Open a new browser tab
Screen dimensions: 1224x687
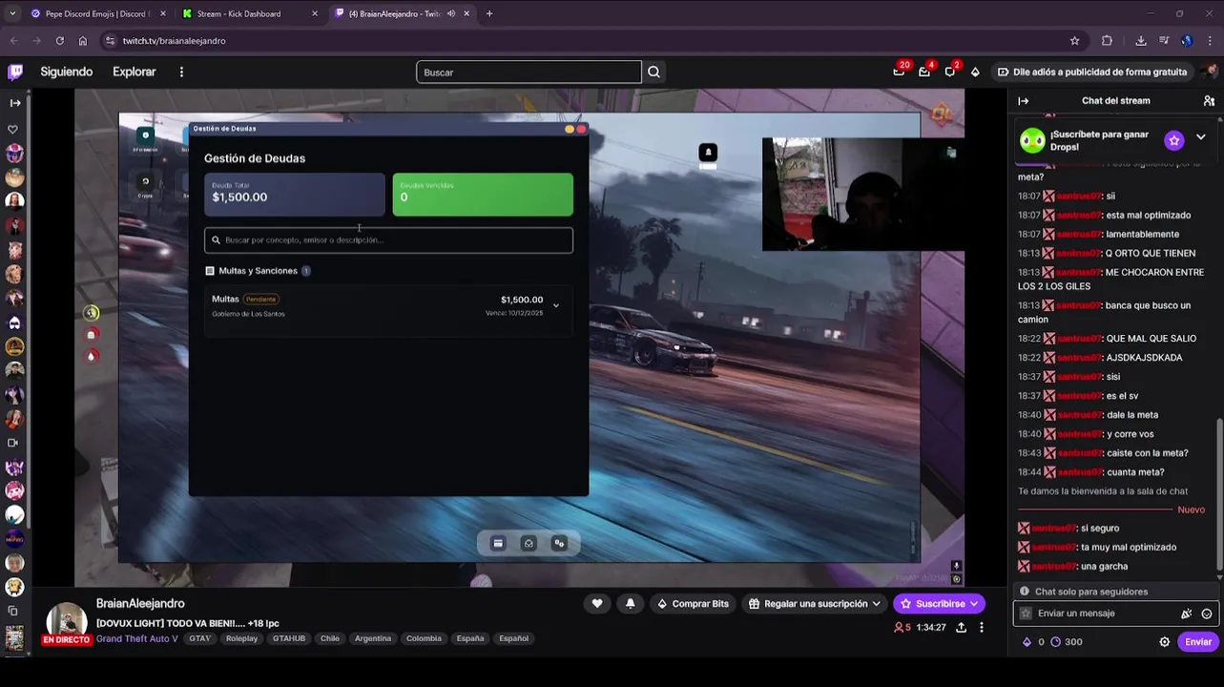pyautogui.click(x=489, y=13)
